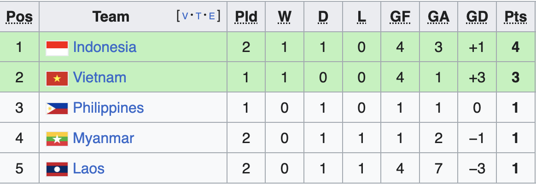This screenshot has width=536, height=184.
Task: Click the Laos flag icon
Action: (x=57, y=169)
